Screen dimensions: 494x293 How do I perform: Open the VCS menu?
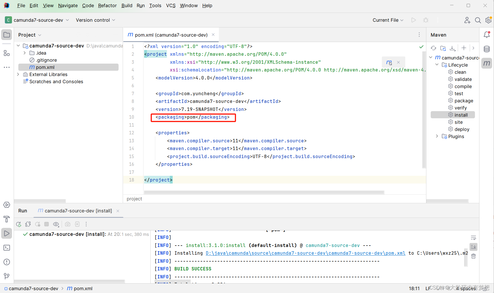click(171, 5)
